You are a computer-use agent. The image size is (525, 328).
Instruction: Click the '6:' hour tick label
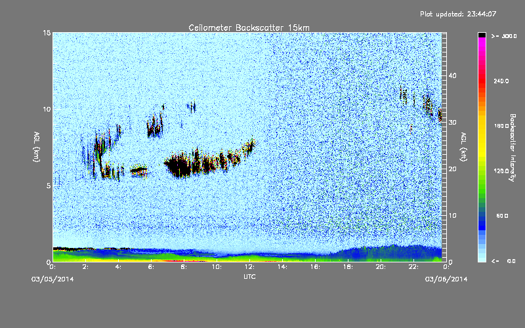[152, 267]
